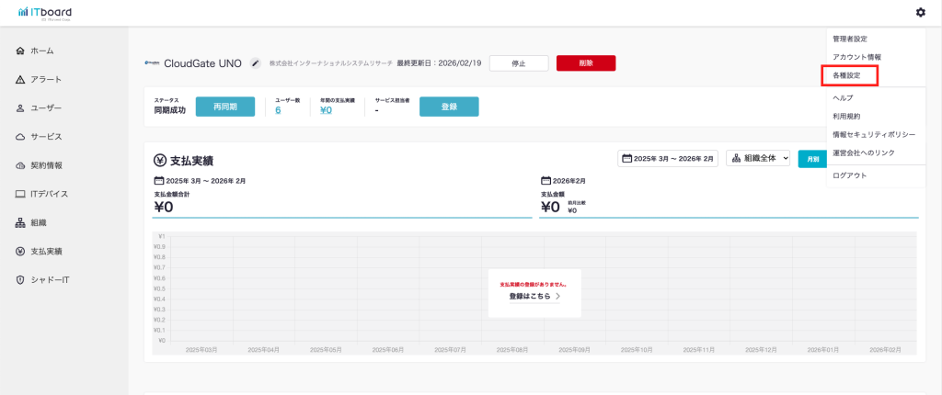Select the 月別 view toggle
Image resolution: width=942 pixels, height=395 pixels.
tap(811, 159)
